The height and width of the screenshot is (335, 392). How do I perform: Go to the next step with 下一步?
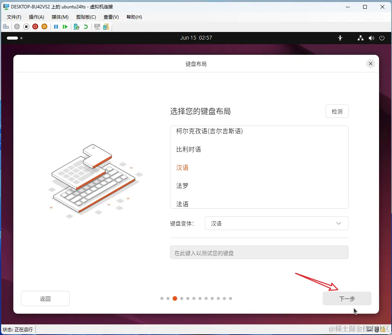tap(347, 298)
